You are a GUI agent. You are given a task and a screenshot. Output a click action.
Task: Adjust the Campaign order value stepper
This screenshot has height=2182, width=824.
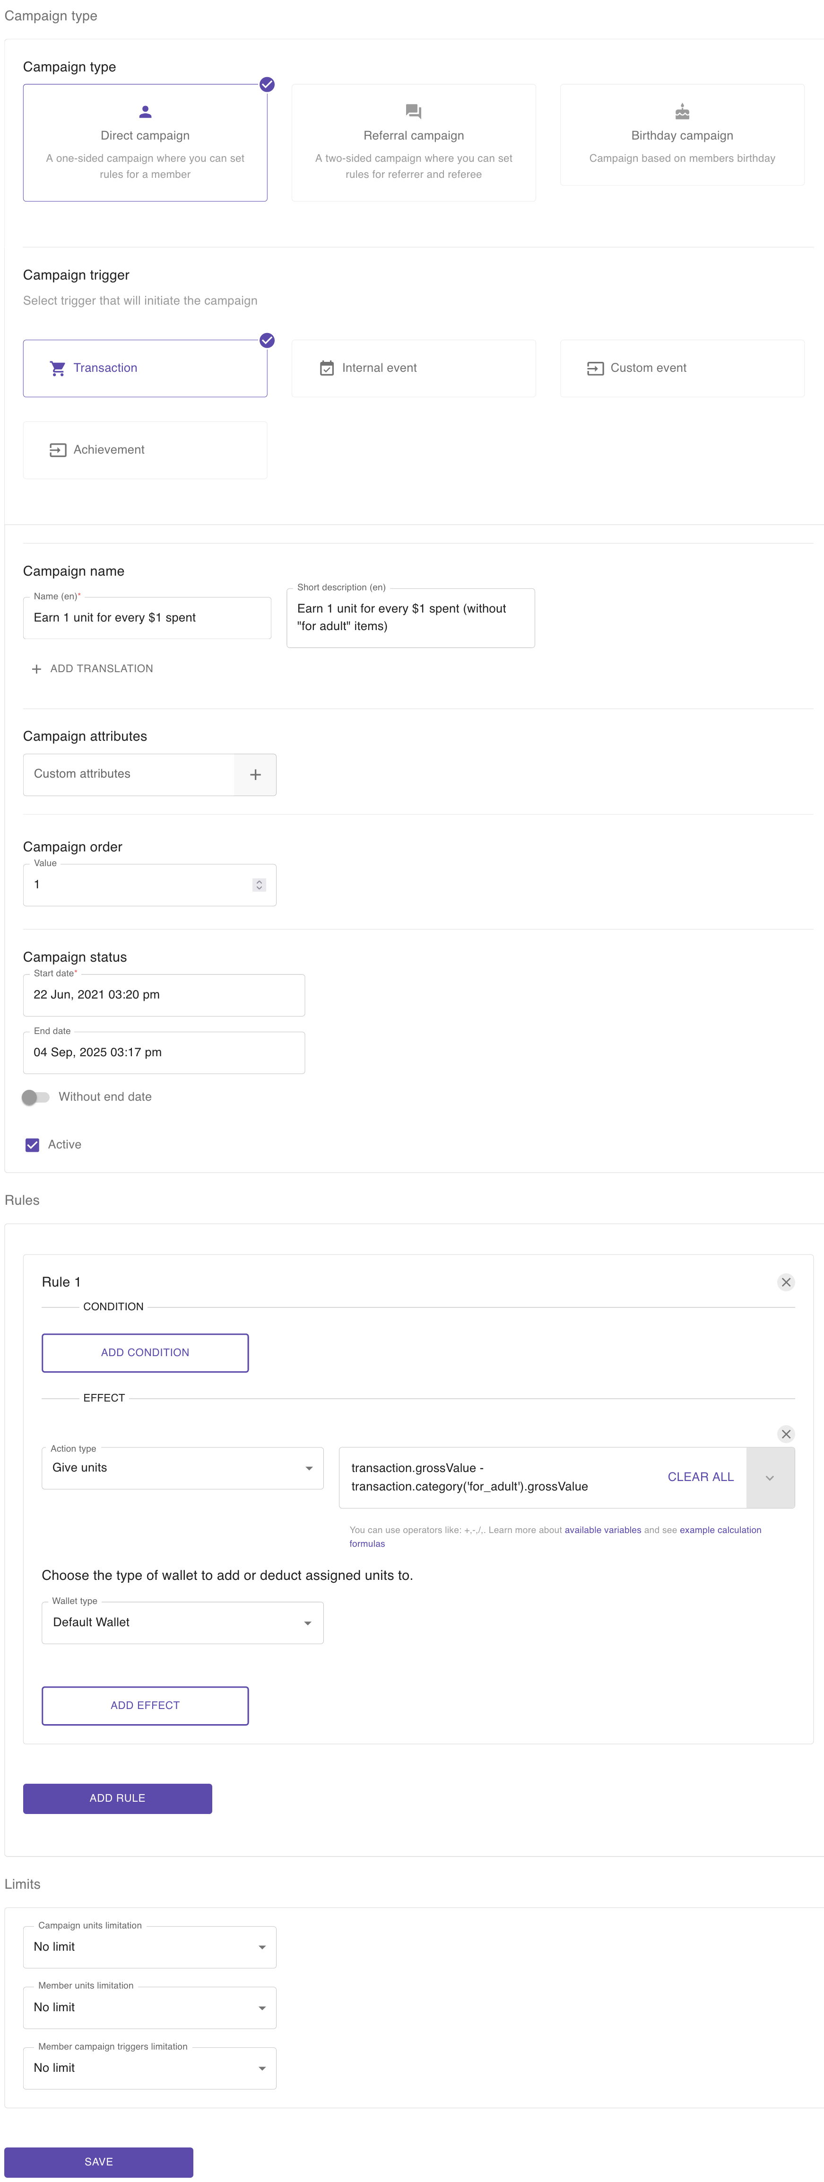(259, 885)
